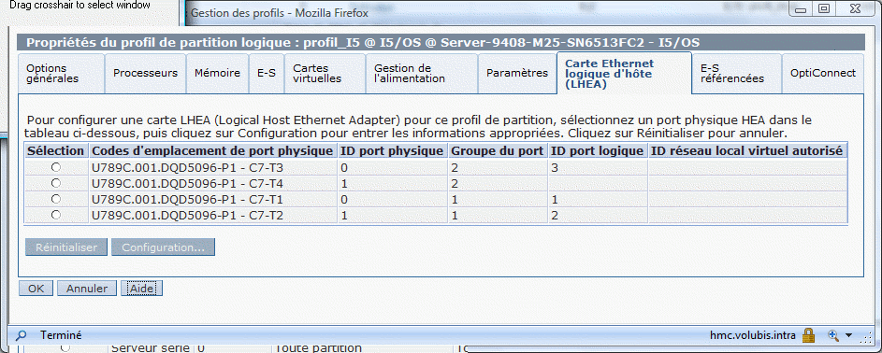Click location code U789C.001.DQD5096-P1 - C7-T2
Screen dimensions: 882x353
click(187, 215)
